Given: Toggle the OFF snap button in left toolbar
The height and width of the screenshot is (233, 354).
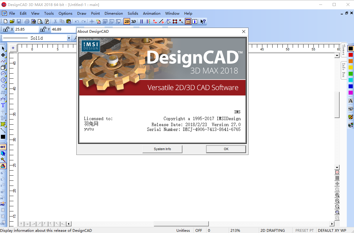Looking at the screenshot, I should [x=3, y=147].
